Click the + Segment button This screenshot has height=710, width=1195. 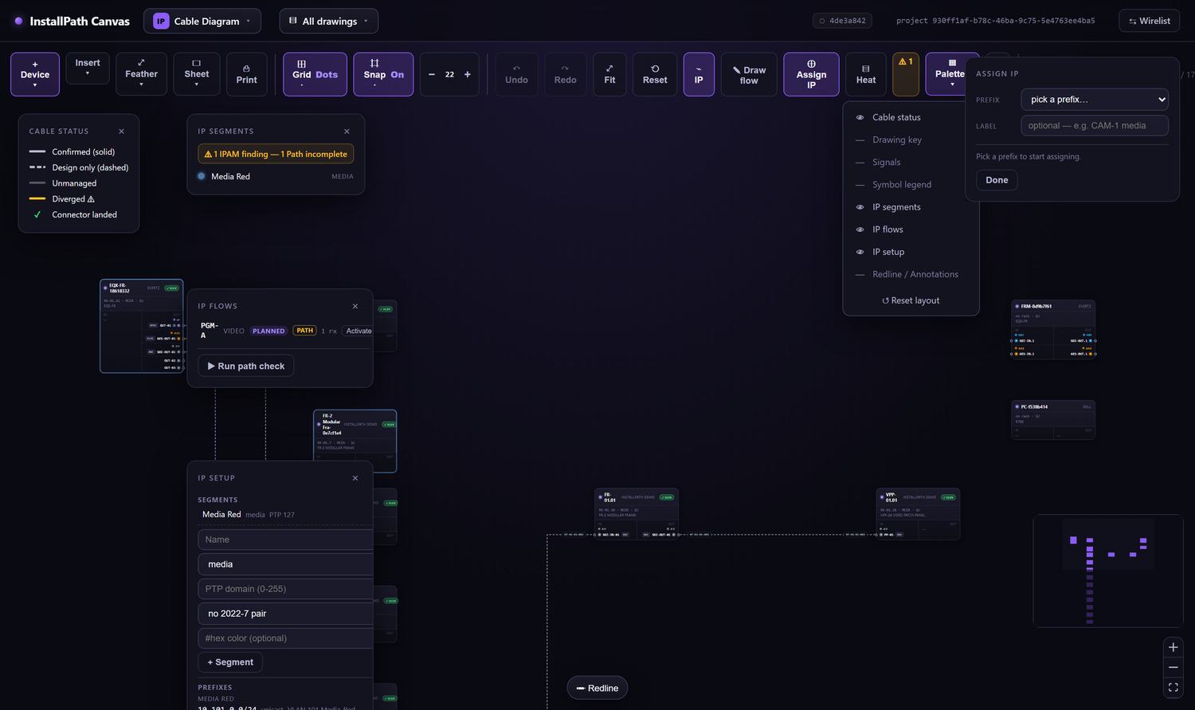click(x=230, y=662)
